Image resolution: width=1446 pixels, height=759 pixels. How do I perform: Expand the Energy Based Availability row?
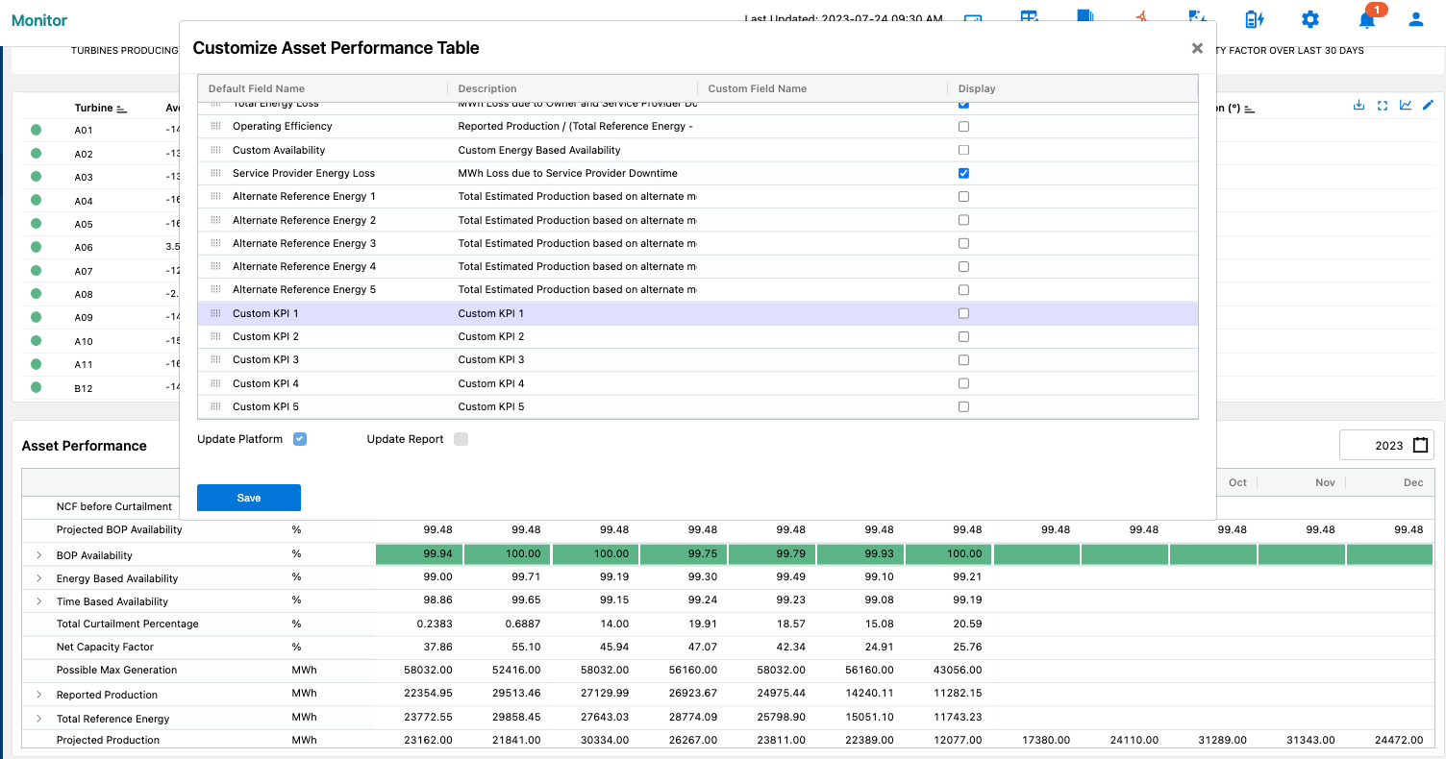tap(39, 578)
